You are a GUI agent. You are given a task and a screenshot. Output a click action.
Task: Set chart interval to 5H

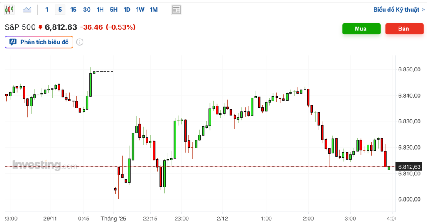coord(113,9)
